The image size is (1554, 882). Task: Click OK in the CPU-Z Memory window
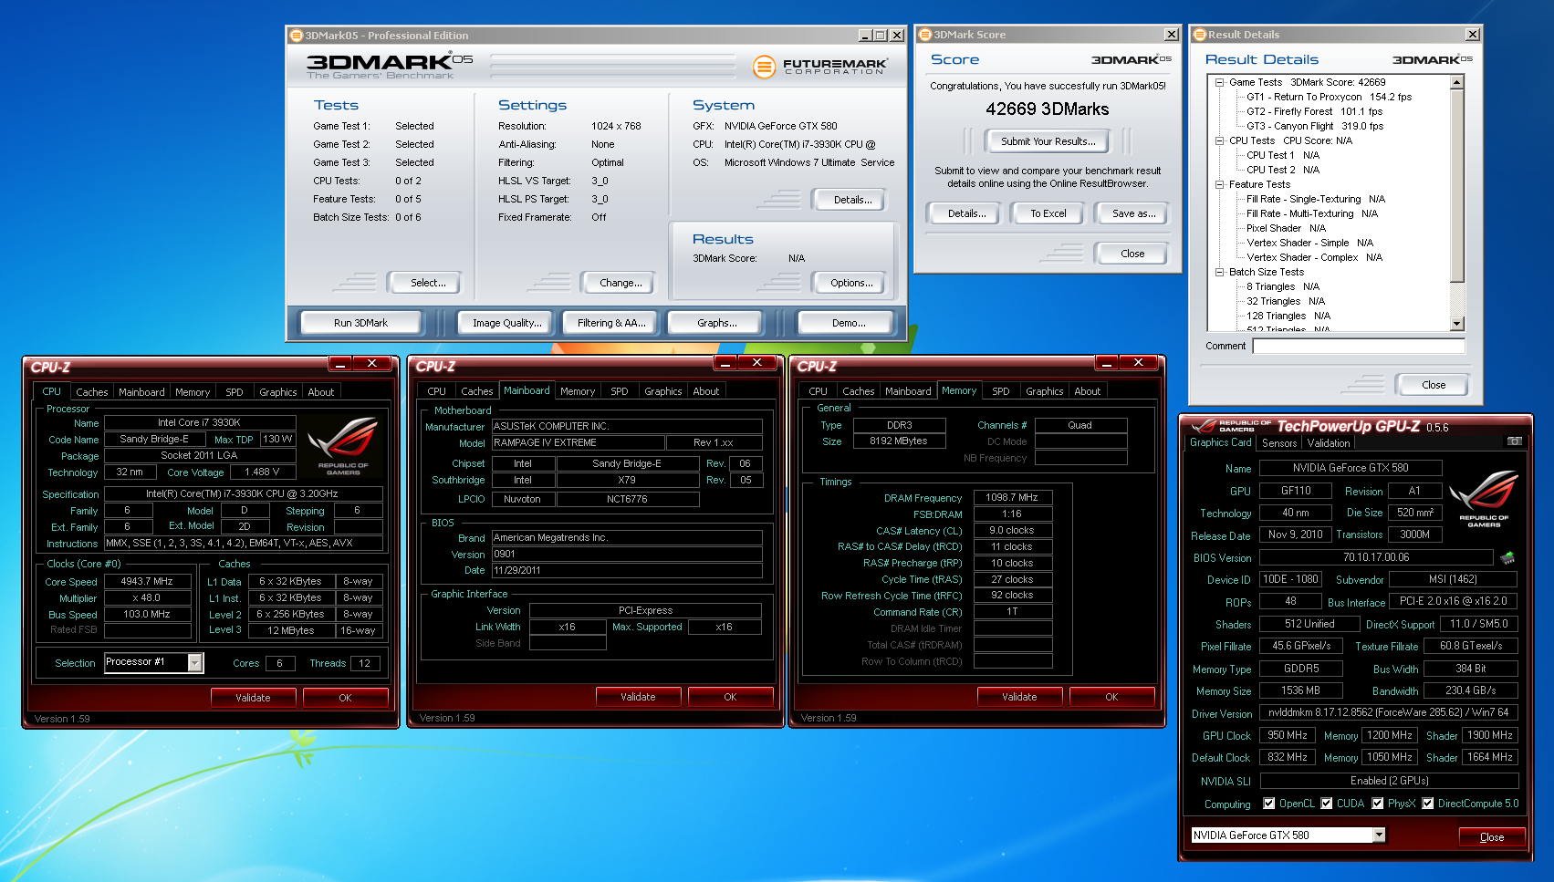[x=1111, y=697]
